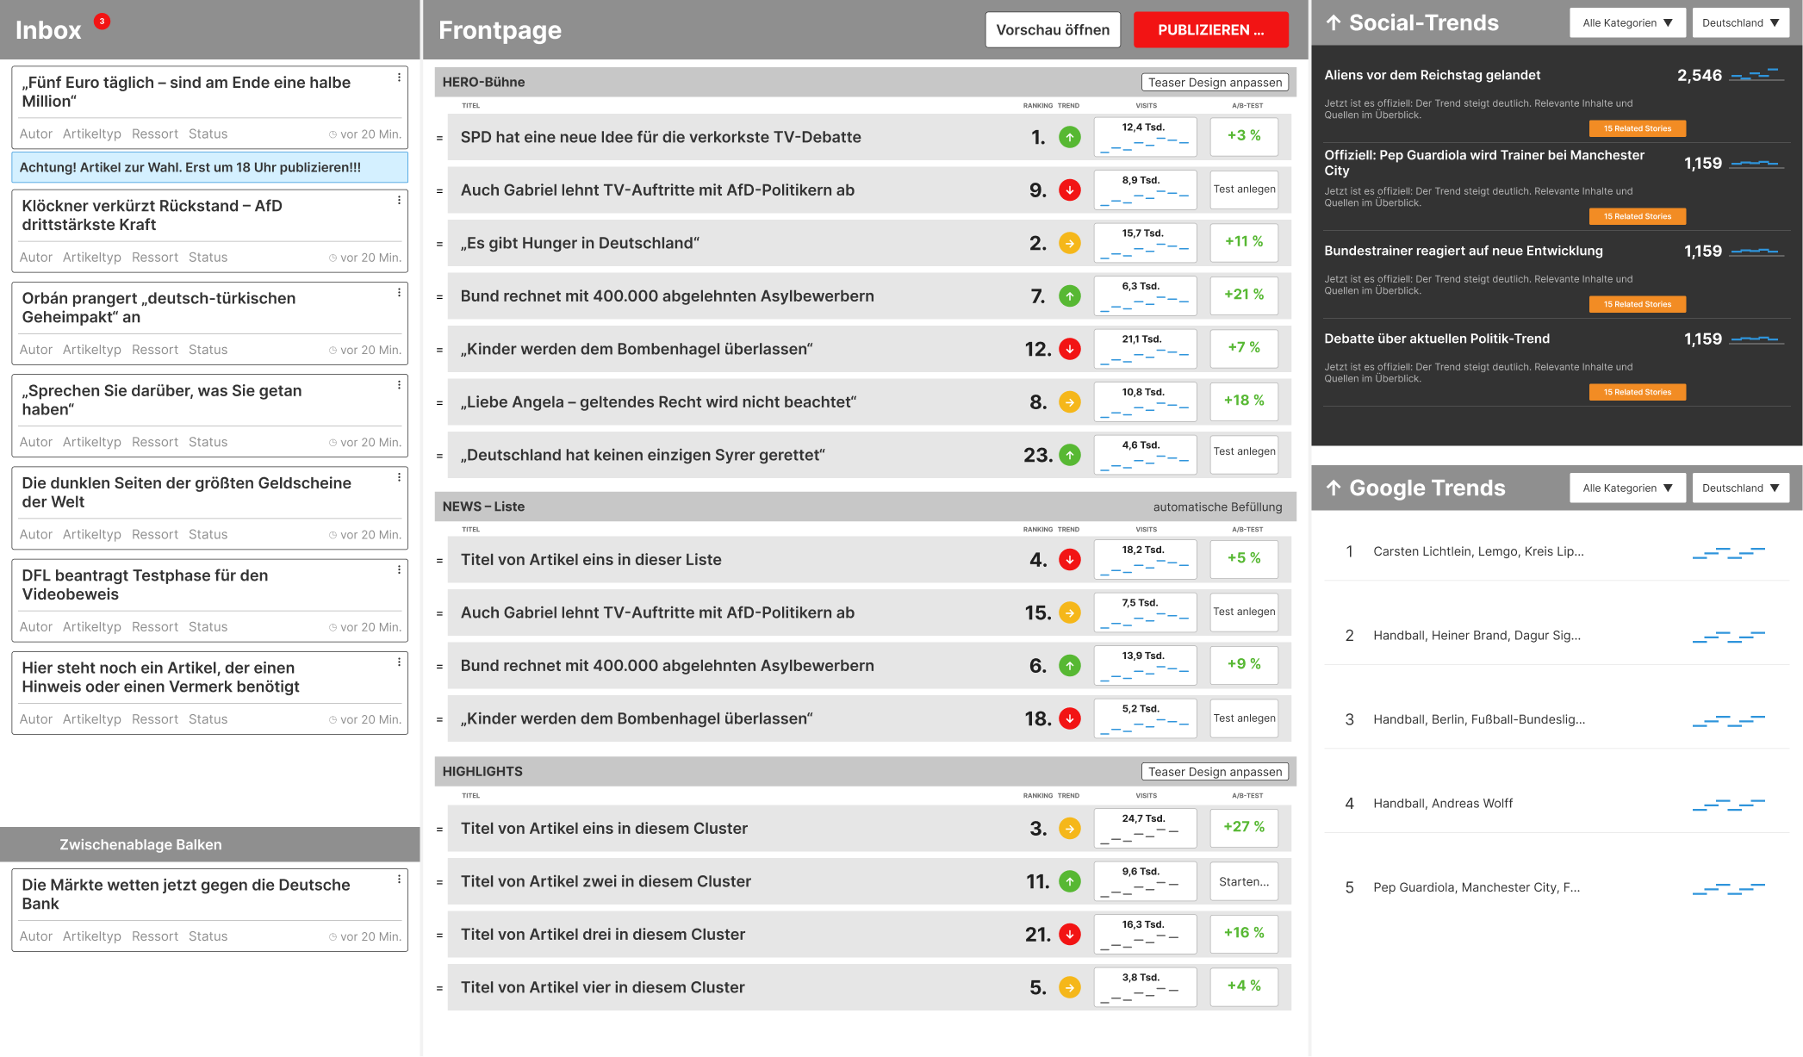Click 'Teaser Design anpassen' in HERO-Bühne
The width and height of the screenshot is (1803, 1057).
tap(1215, 83)
